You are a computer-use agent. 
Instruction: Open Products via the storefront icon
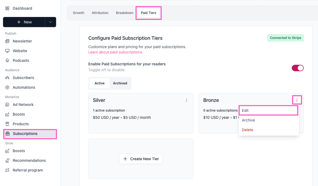(7, 124)
